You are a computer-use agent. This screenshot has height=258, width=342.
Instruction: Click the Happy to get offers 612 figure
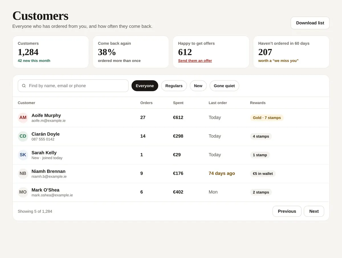185,52
